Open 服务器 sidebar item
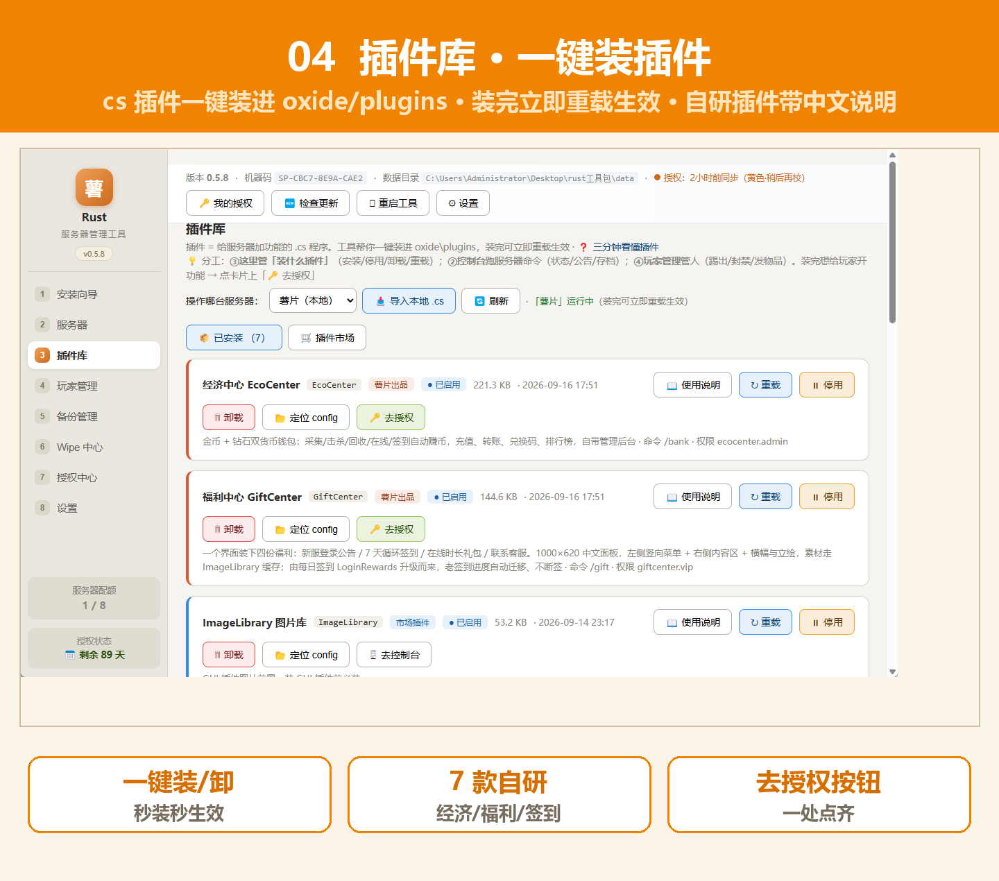Screen dimensions: 999x881 [x=94, y=325]
